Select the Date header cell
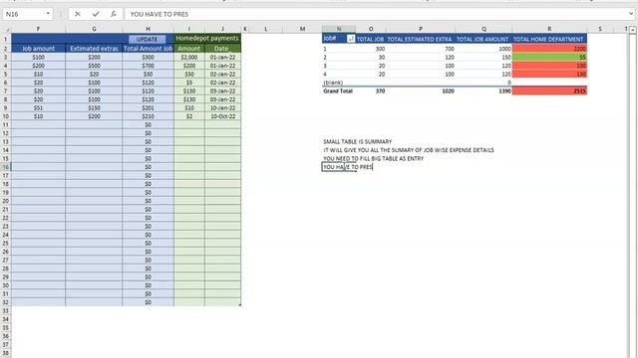Image resolution: width=638 pixels, height=358 pixels. pyautogui.click(x=222, y=49)
